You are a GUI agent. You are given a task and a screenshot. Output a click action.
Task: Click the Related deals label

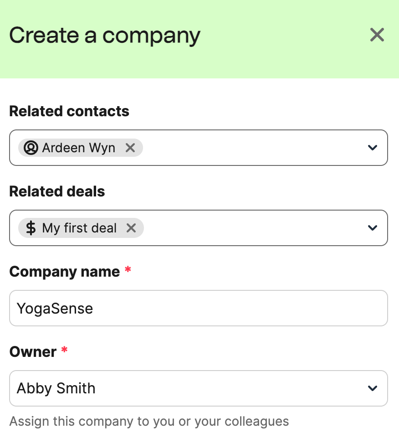click(57, 191)
